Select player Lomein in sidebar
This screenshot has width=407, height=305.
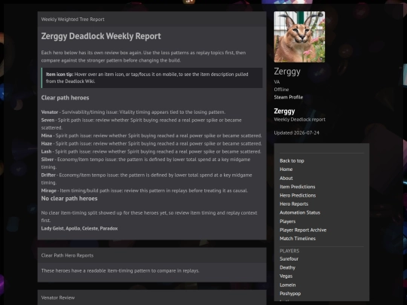pyautogui.click(x=288, y=285)
